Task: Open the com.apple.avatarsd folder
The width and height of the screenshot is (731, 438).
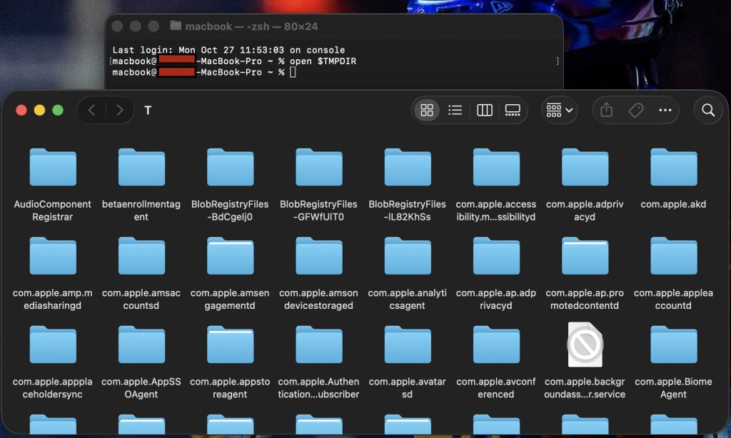Action: pos(407,345)
